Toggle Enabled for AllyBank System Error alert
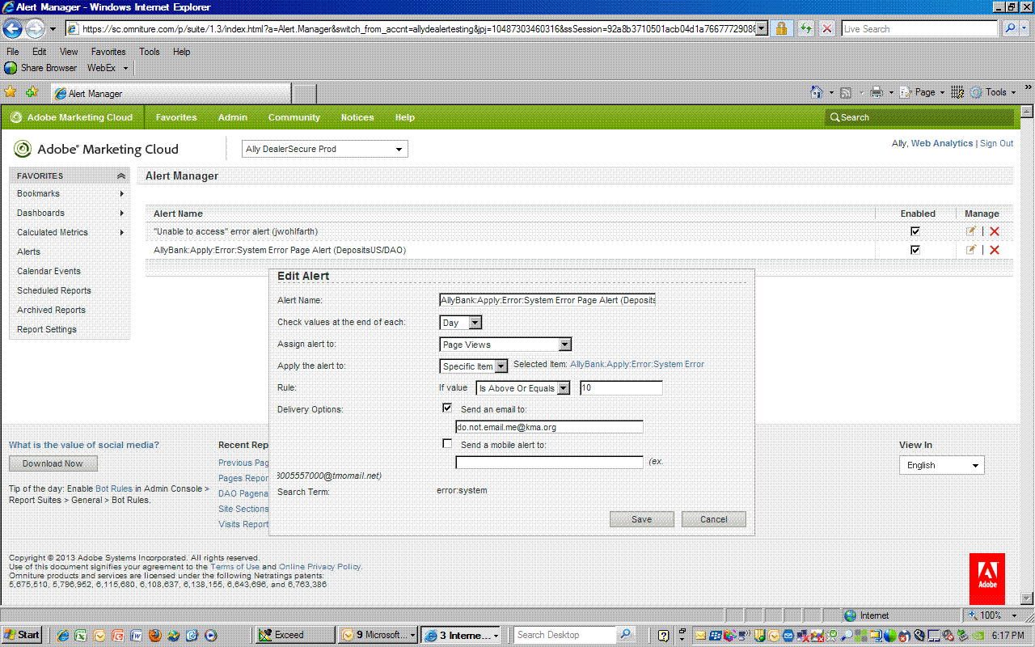The height and width of the screenshot is (647, 1035). pyautogui.click(x=915, y=250)
